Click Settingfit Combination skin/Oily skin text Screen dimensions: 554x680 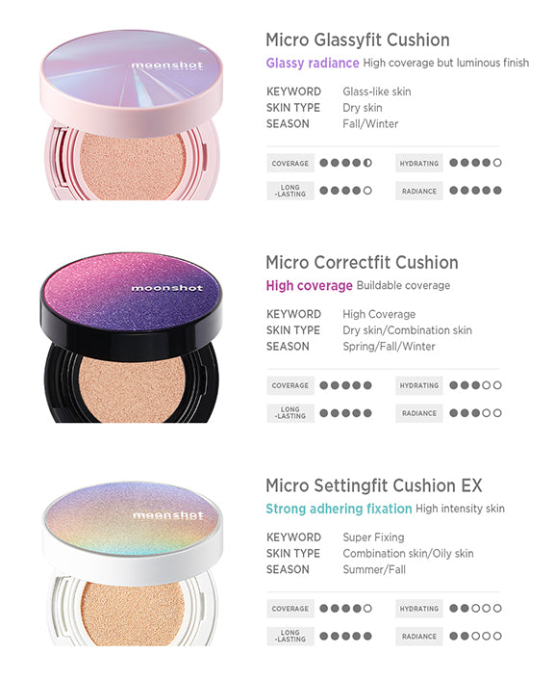pyautogui.click(x=408, y=554)
